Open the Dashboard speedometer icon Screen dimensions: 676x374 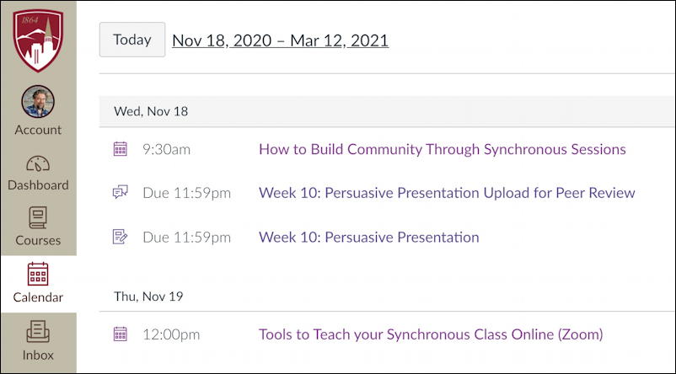(x=38, y=163)
